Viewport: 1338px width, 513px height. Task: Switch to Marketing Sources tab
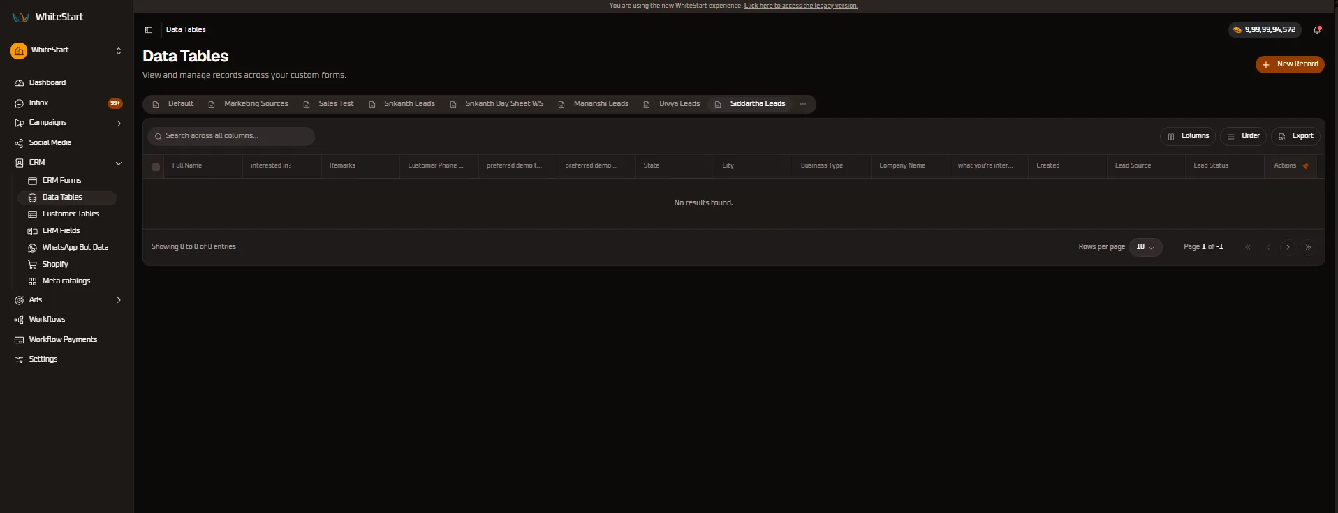coord(249,104)
